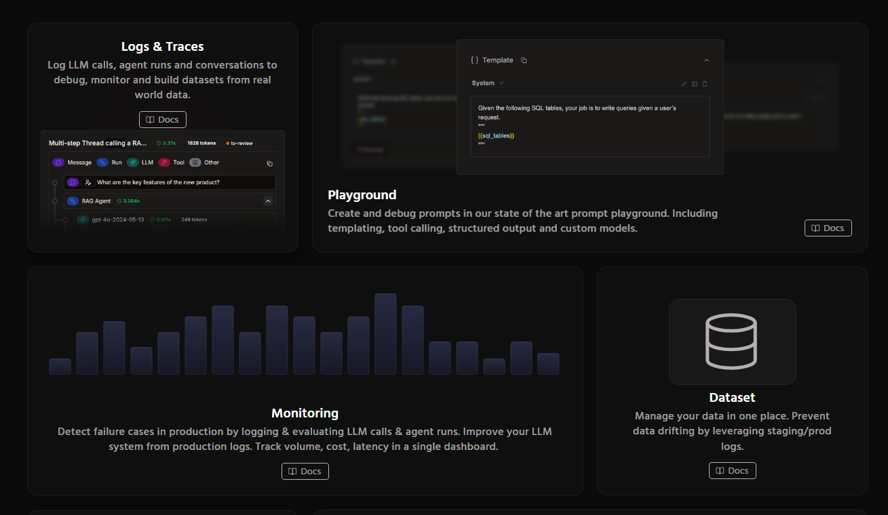Copy the Template with the copy icon
This screenshot has height=515, width=888.
[524, 60]
